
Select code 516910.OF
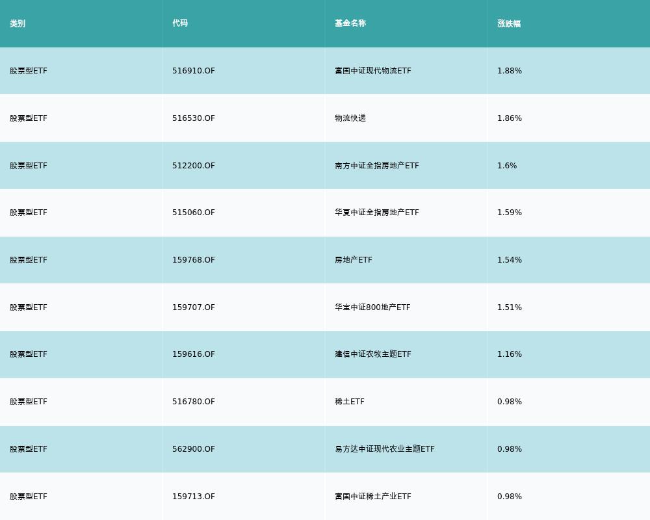[194, 70]
